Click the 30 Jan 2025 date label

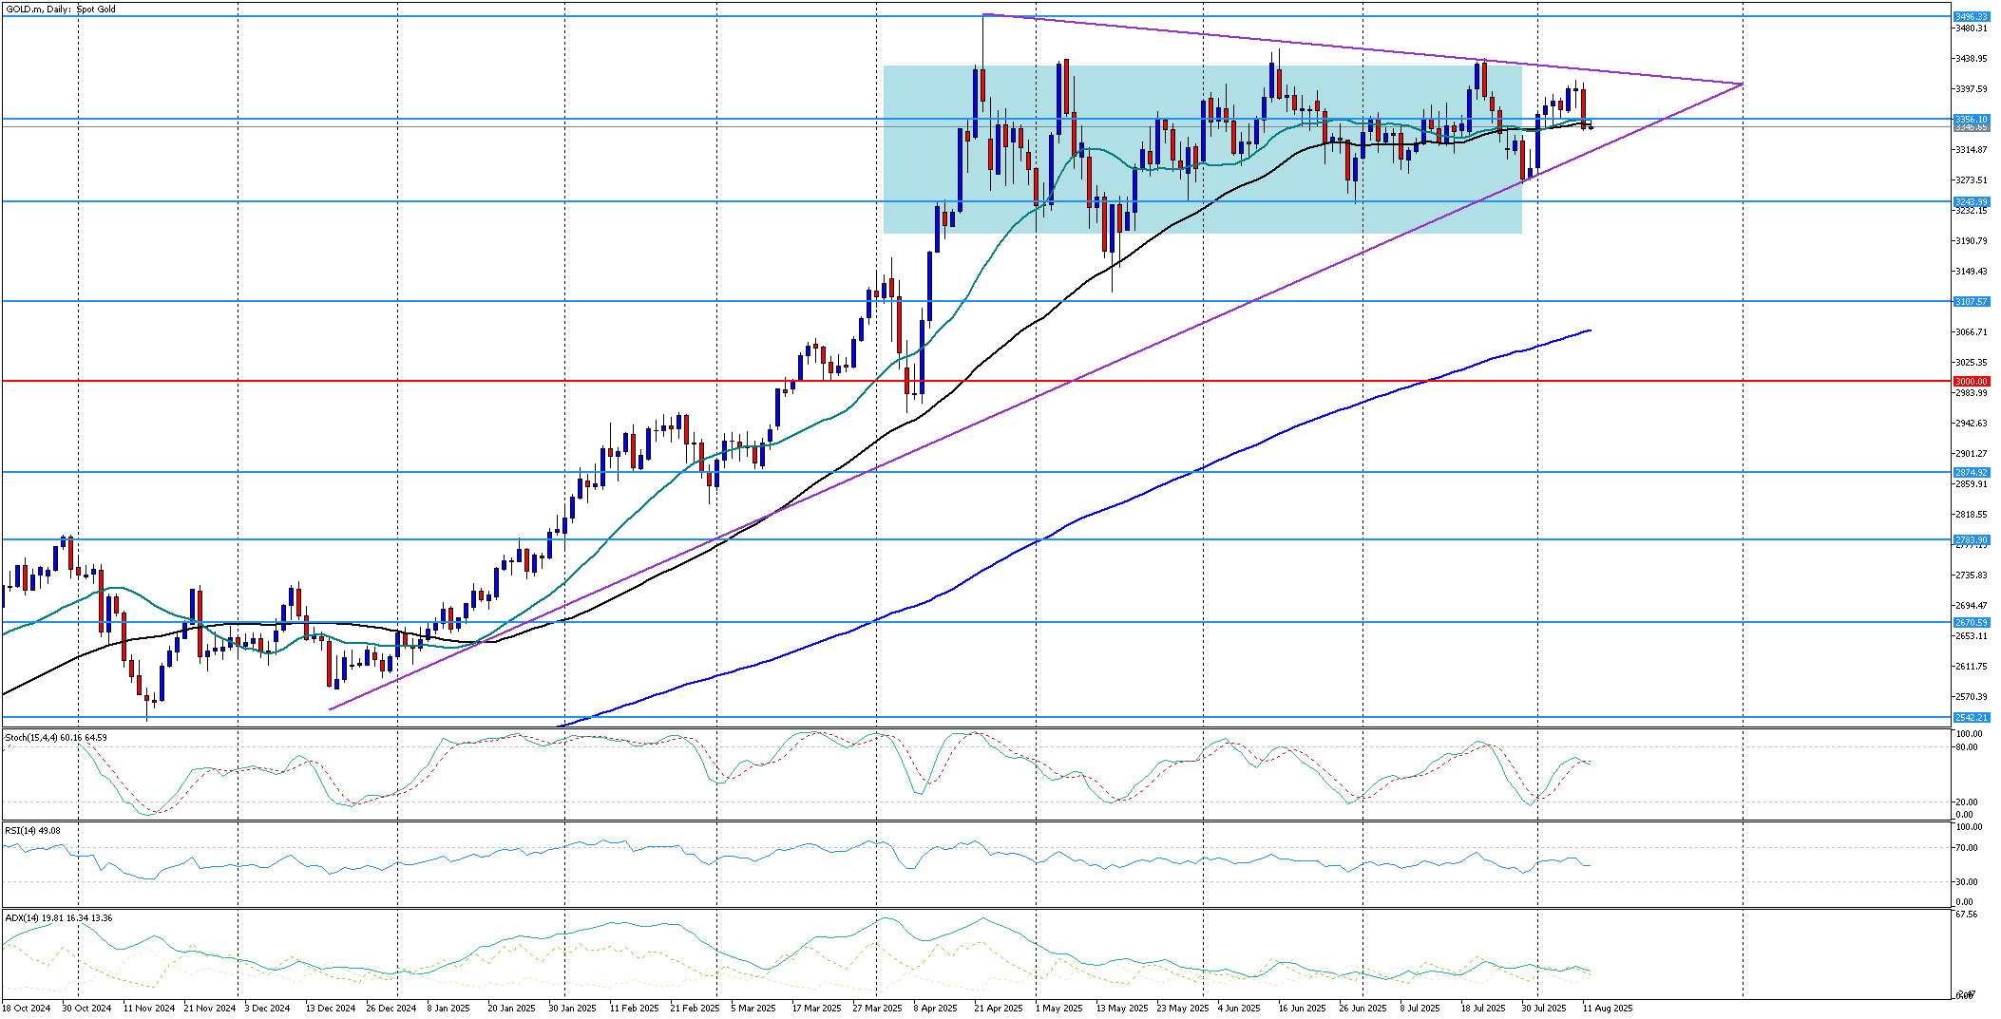[x=572, y=1008]
